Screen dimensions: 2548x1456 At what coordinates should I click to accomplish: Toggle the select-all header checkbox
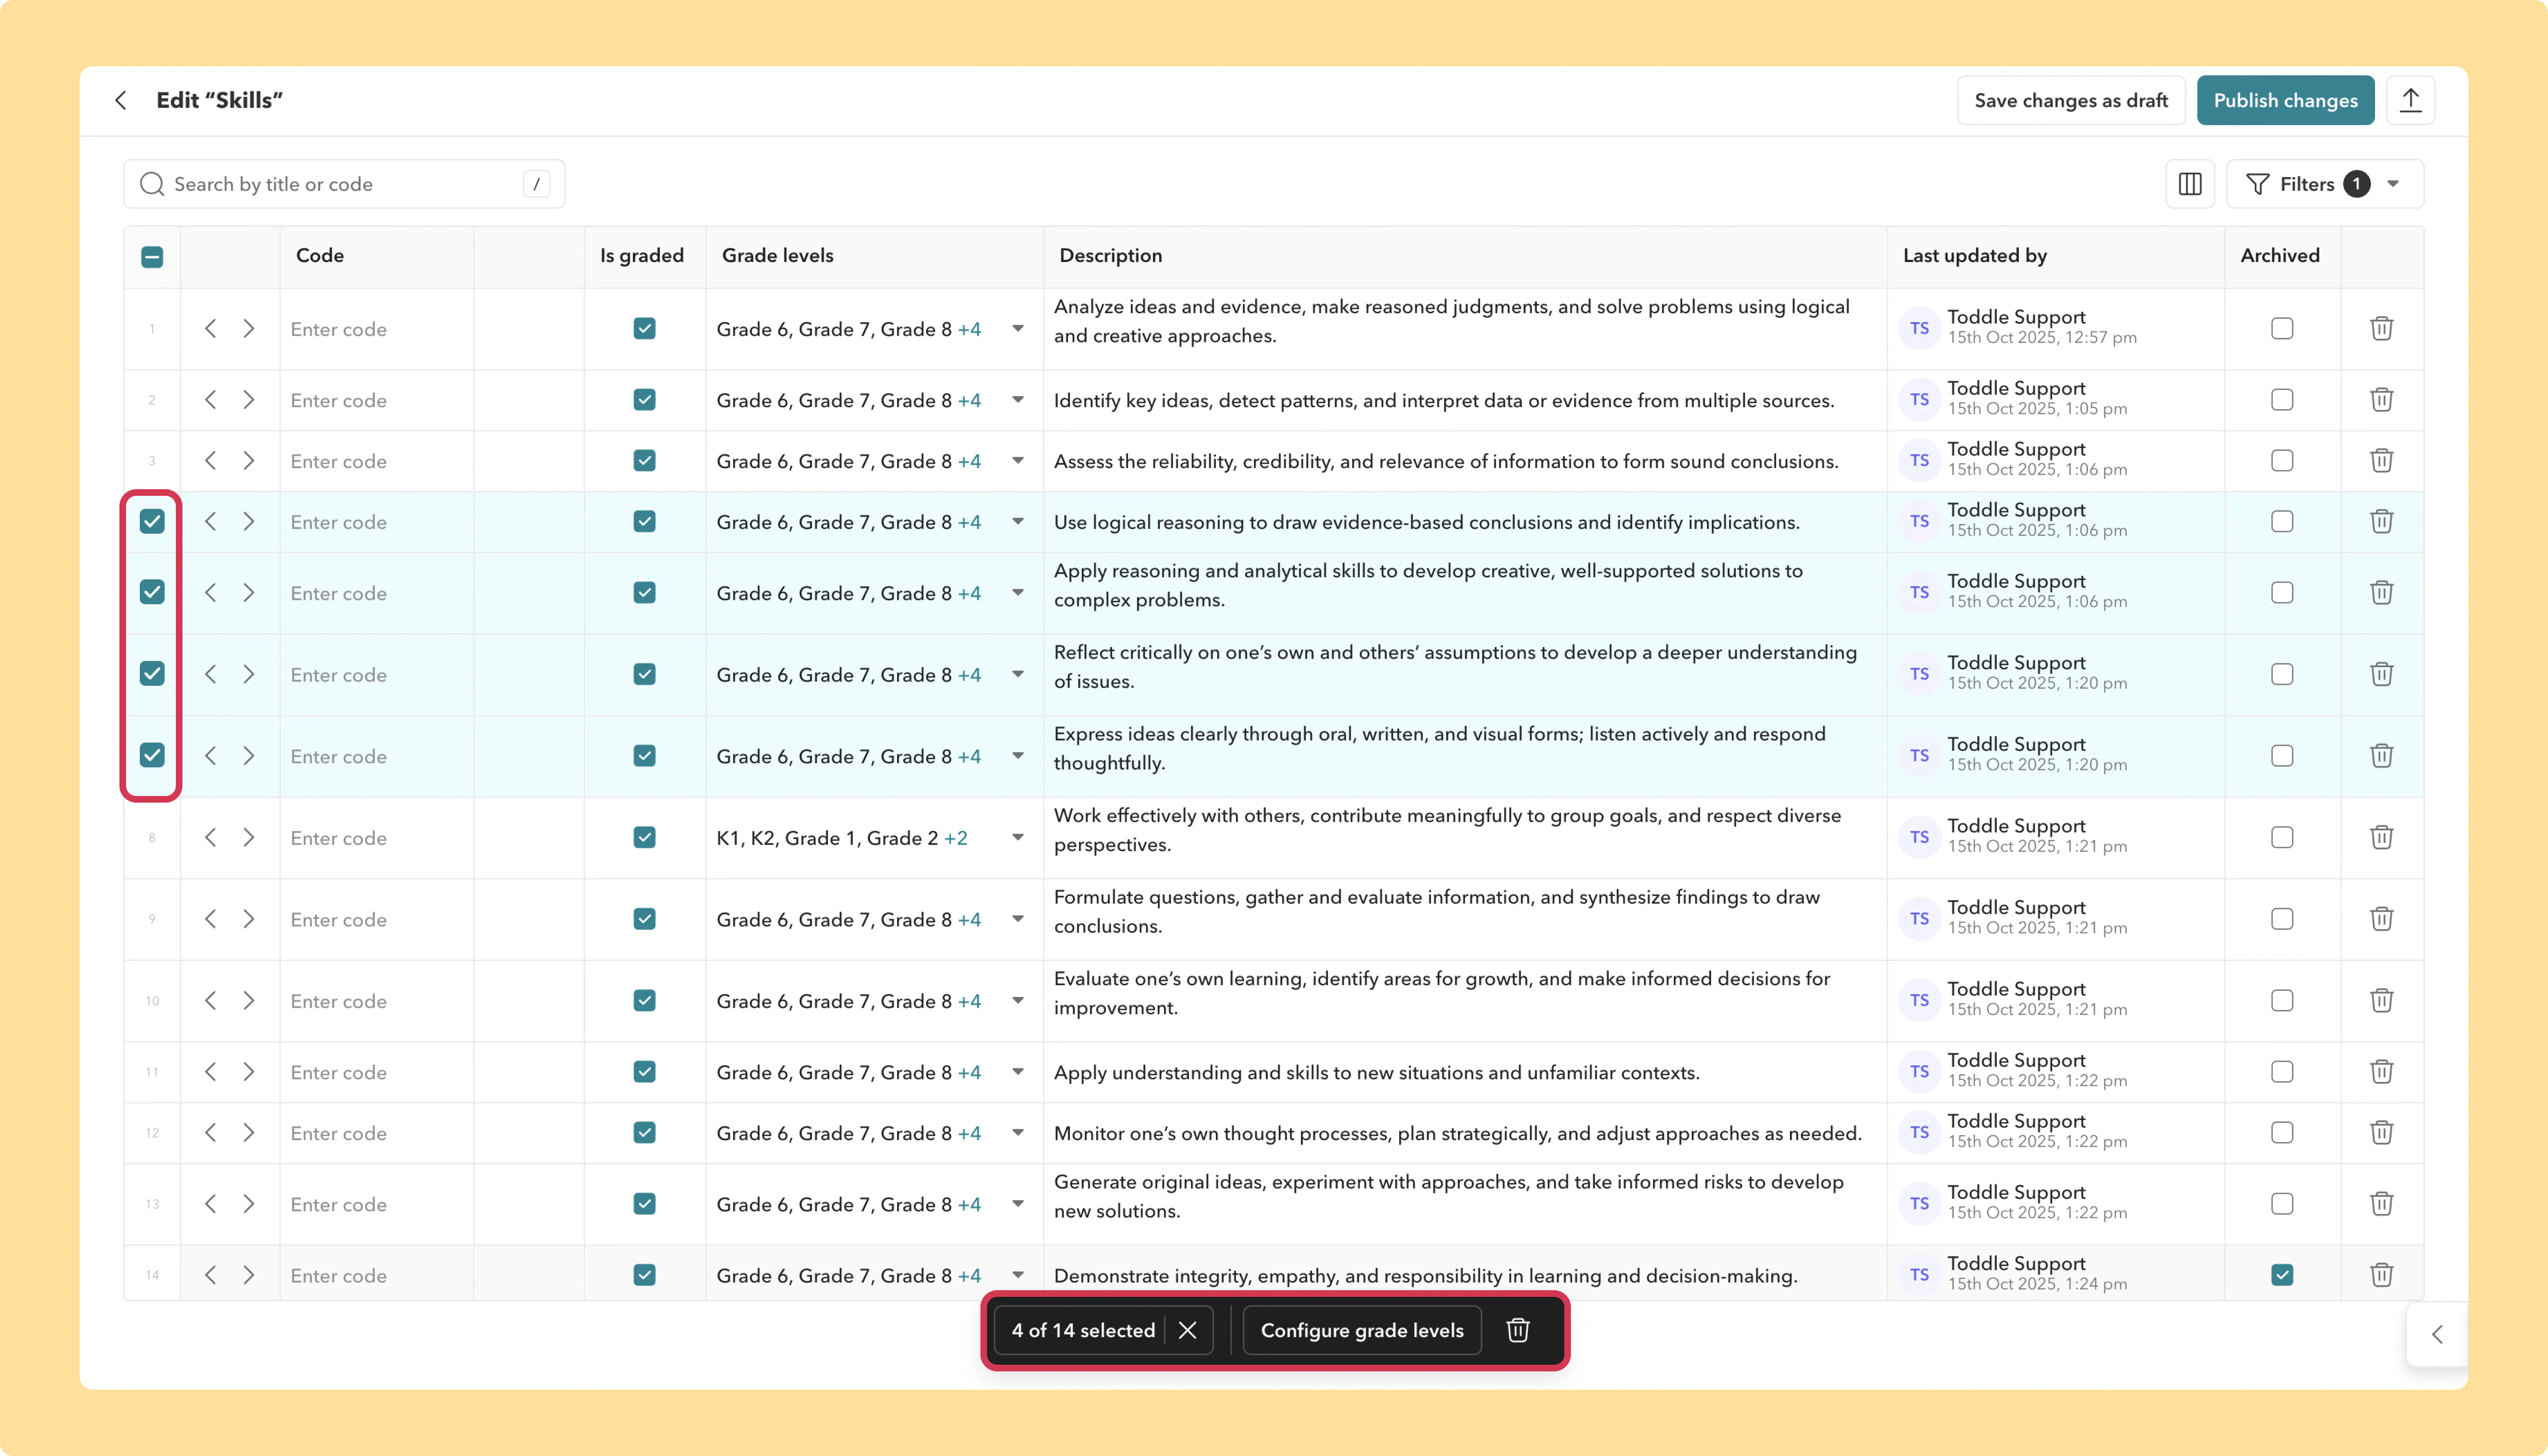[152, 257]
